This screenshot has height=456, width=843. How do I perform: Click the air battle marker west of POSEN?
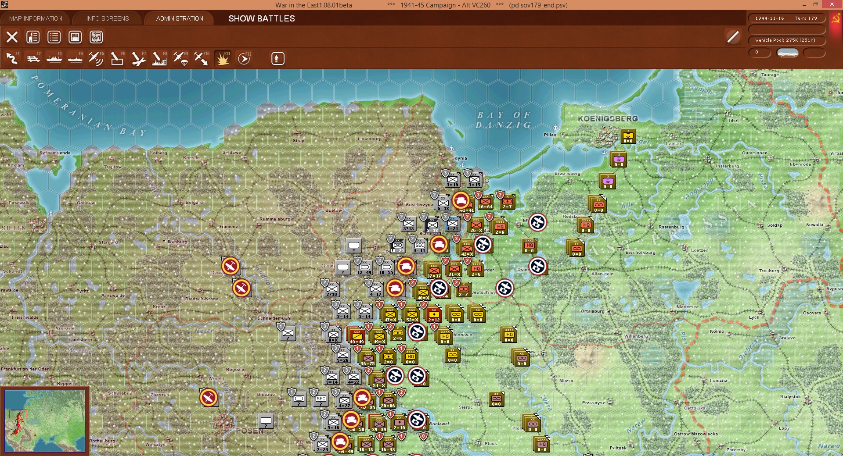pos(209,398)
